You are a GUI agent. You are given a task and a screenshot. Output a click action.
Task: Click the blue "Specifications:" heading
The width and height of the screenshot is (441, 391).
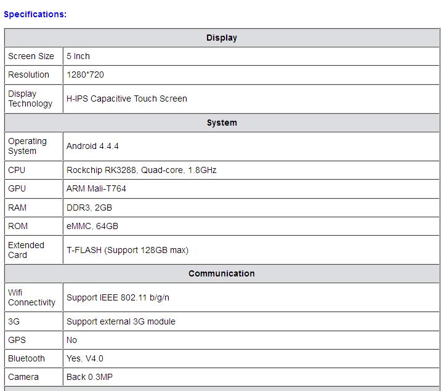[35, 14]
